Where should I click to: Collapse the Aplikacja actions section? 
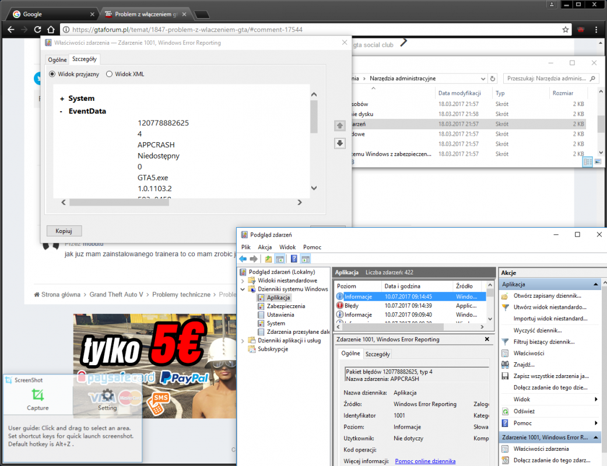click(x=595, y=284)
